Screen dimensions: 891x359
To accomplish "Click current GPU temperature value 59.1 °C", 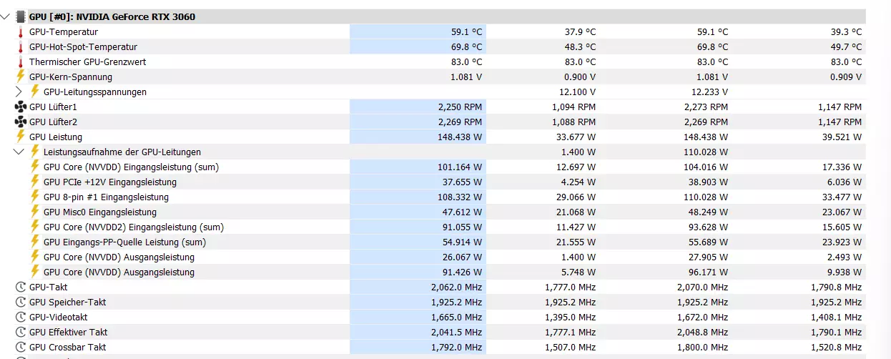I will (x=466, y=32).
